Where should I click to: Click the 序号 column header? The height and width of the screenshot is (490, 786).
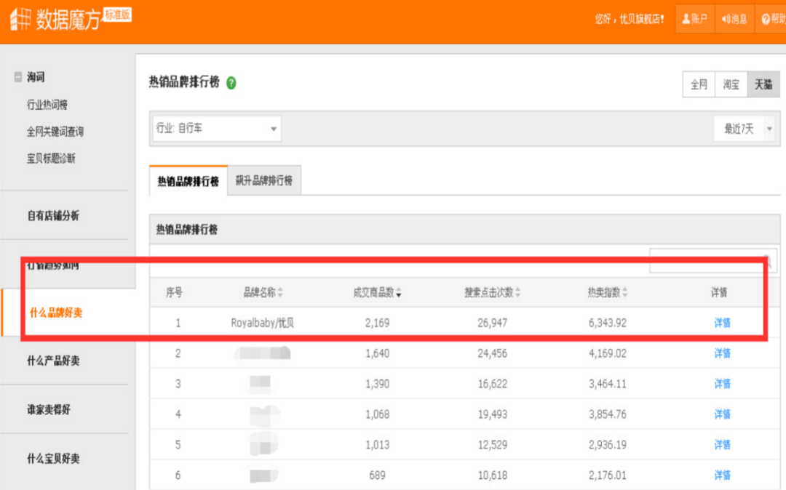pyautogui.click(x=175, y=292)
